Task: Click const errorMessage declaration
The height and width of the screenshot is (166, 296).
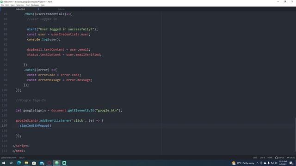Action: point(60,80)
